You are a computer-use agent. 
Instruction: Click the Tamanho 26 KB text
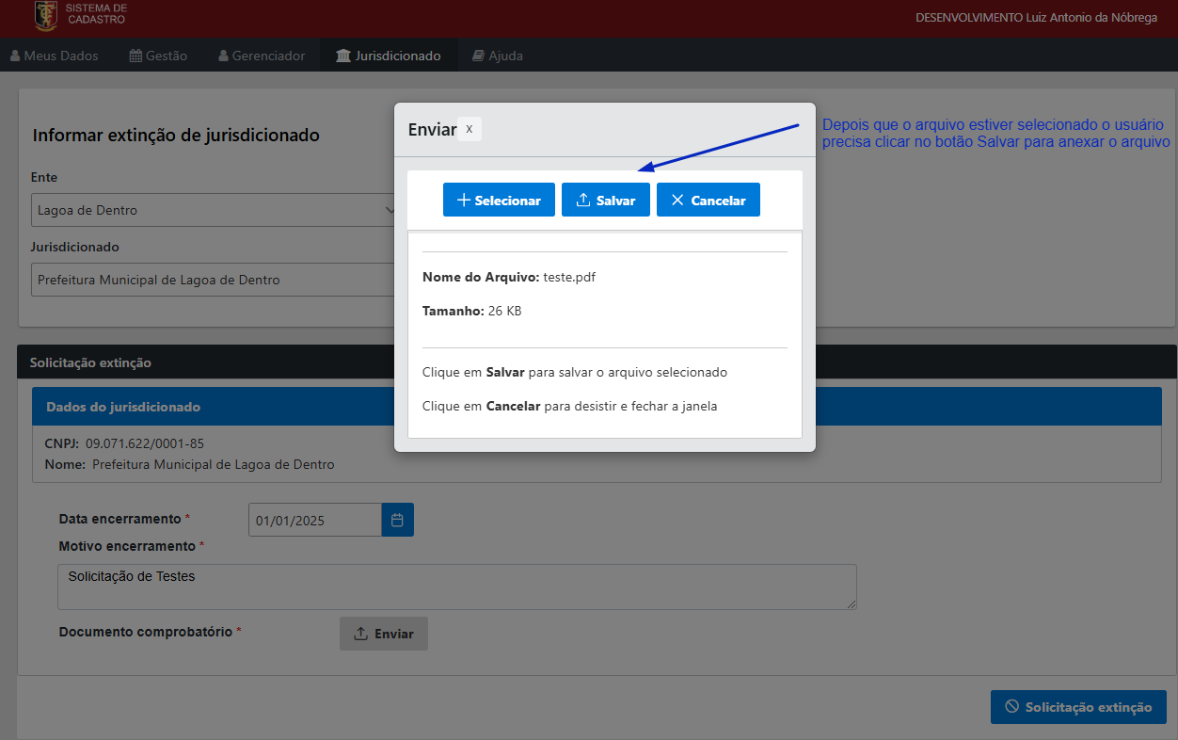(471, 311)
